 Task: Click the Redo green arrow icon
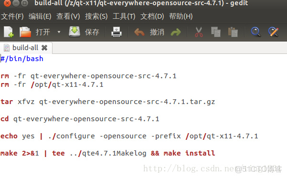coord(176,32)
